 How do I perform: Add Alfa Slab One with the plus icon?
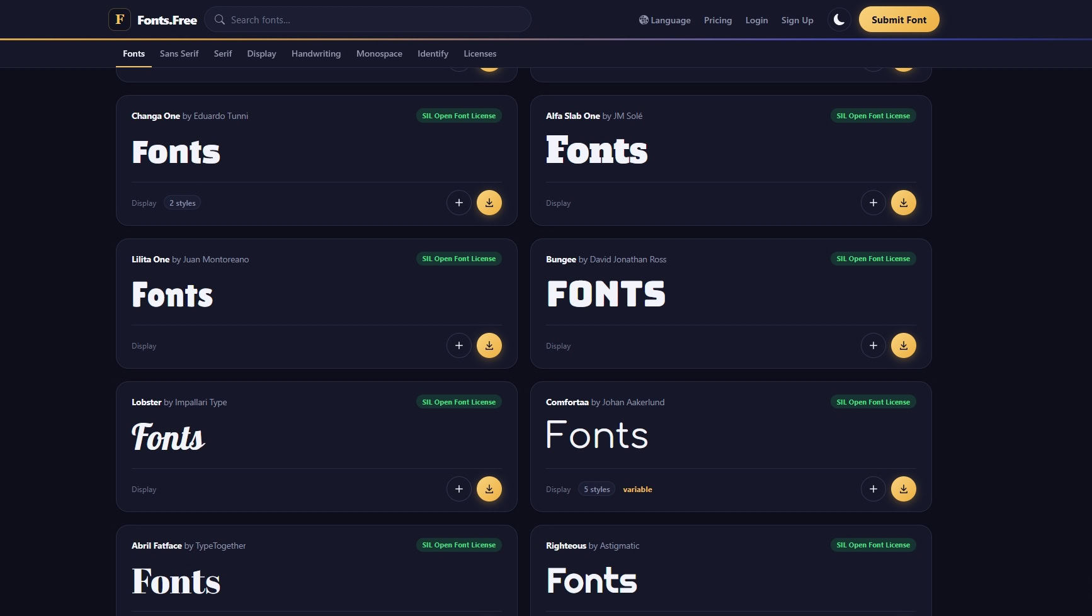click(873, 203)
